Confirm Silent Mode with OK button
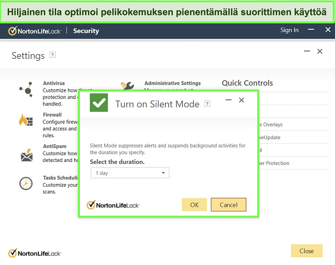The image size is (335, 265). [x=194, y=205]
